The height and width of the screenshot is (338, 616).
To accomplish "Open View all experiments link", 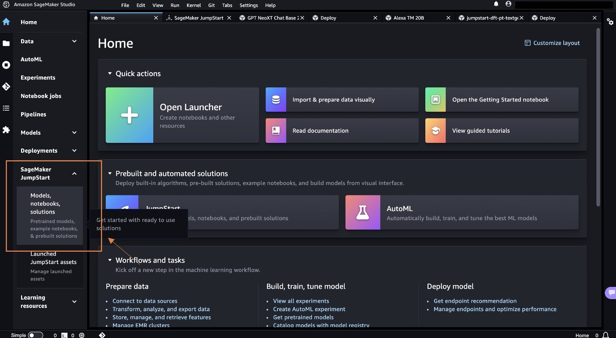I will (x=301, y=301).
